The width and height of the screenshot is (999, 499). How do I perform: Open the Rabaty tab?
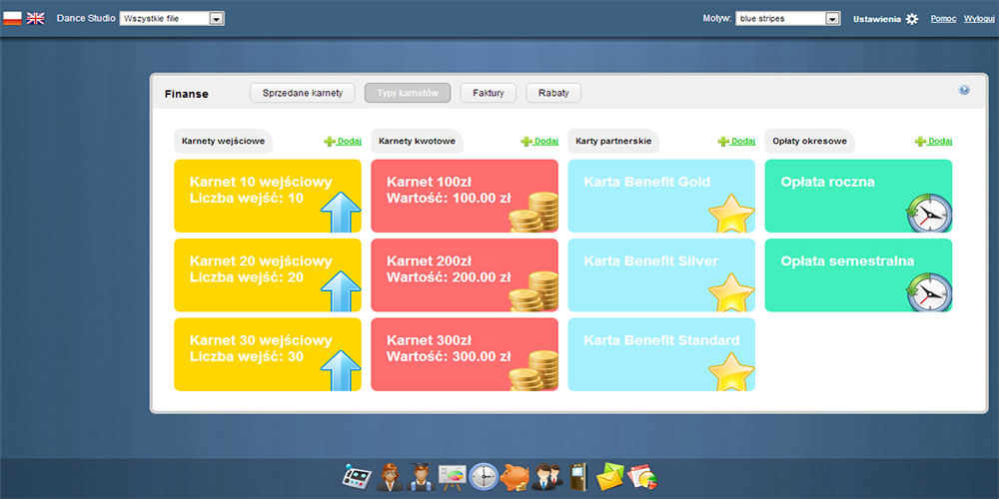(553, 93)
